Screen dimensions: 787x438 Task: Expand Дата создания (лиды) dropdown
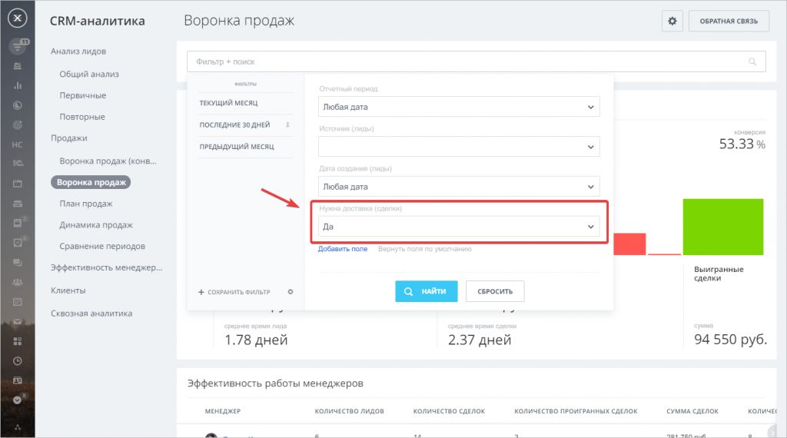point(459,187)
